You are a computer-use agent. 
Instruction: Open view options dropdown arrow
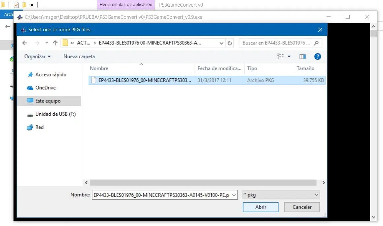coord(289,57)
